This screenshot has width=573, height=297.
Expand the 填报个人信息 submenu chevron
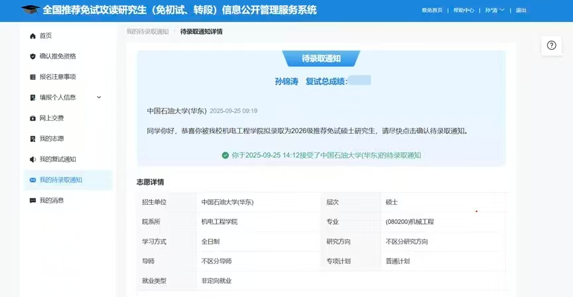[x=99, y=97]
